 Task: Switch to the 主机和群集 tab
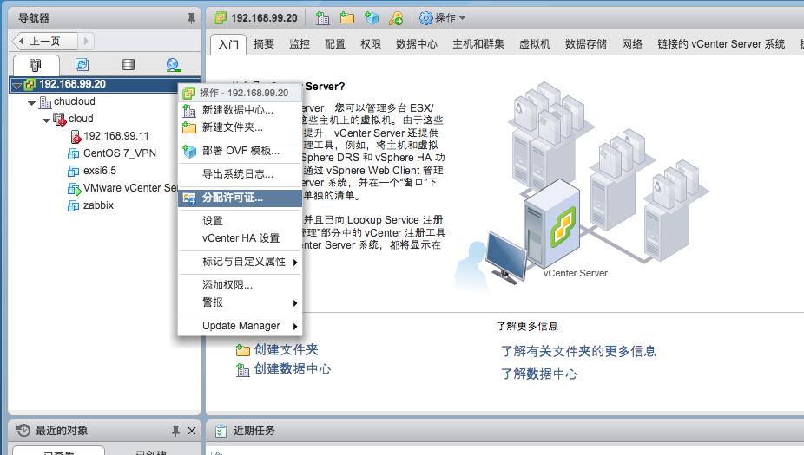click(x=478, y=44)
